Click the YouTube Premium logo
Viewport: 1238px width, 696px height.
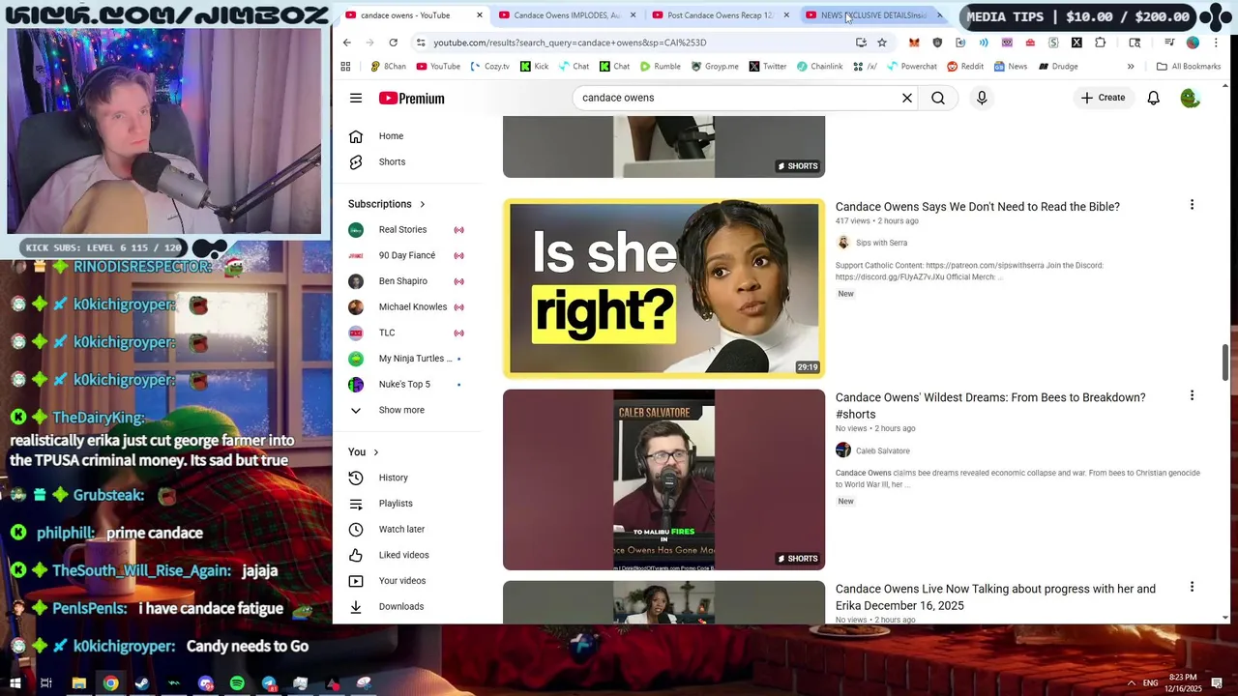[411, 98]
